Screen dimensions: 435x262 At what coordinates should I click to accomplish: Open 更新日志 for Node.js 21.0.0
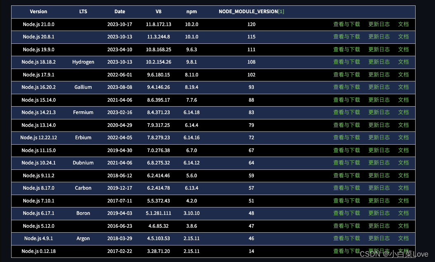tap(379, 24)
